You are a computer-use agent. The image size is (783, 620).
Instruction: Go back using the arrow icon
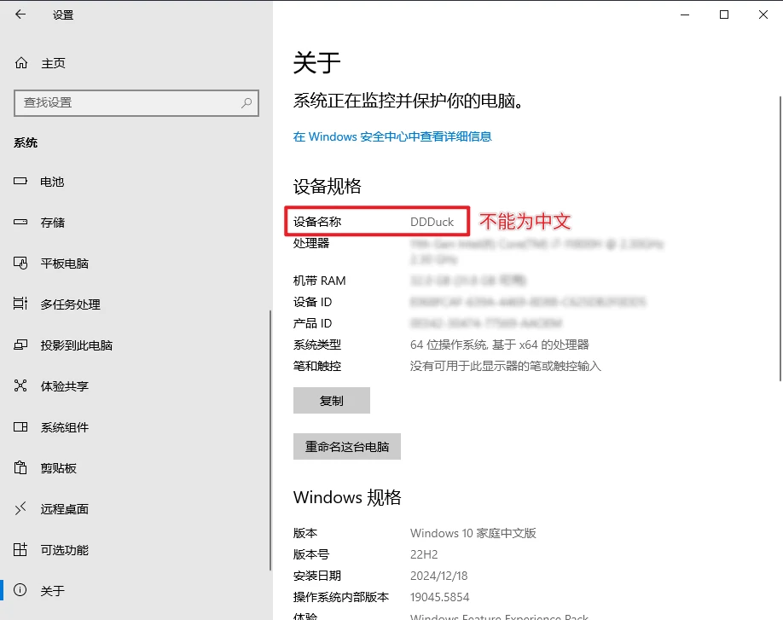tap(19, 14)
